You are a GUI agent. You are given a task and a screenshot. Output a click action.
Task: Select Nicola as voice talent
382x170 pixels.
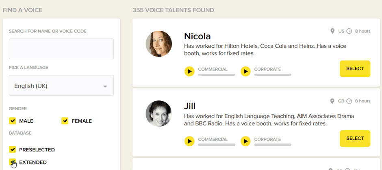(x=355, y=69)
